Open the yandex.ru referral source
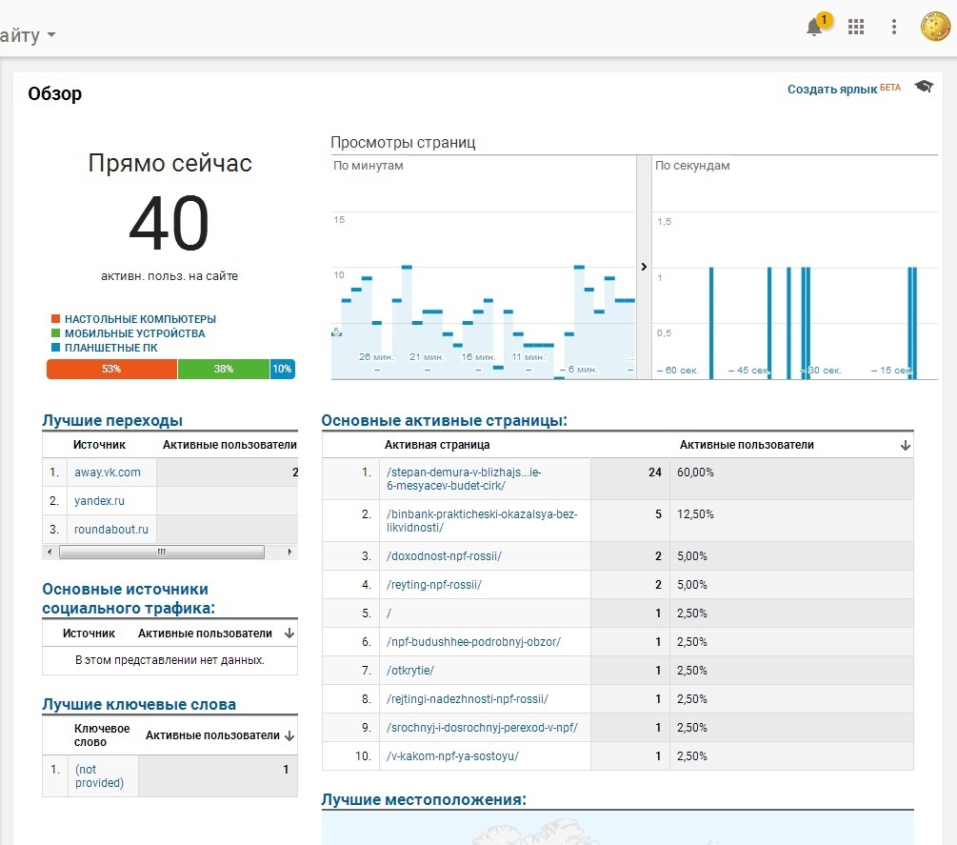The image size is (957, 845). [x=100, y=501]
